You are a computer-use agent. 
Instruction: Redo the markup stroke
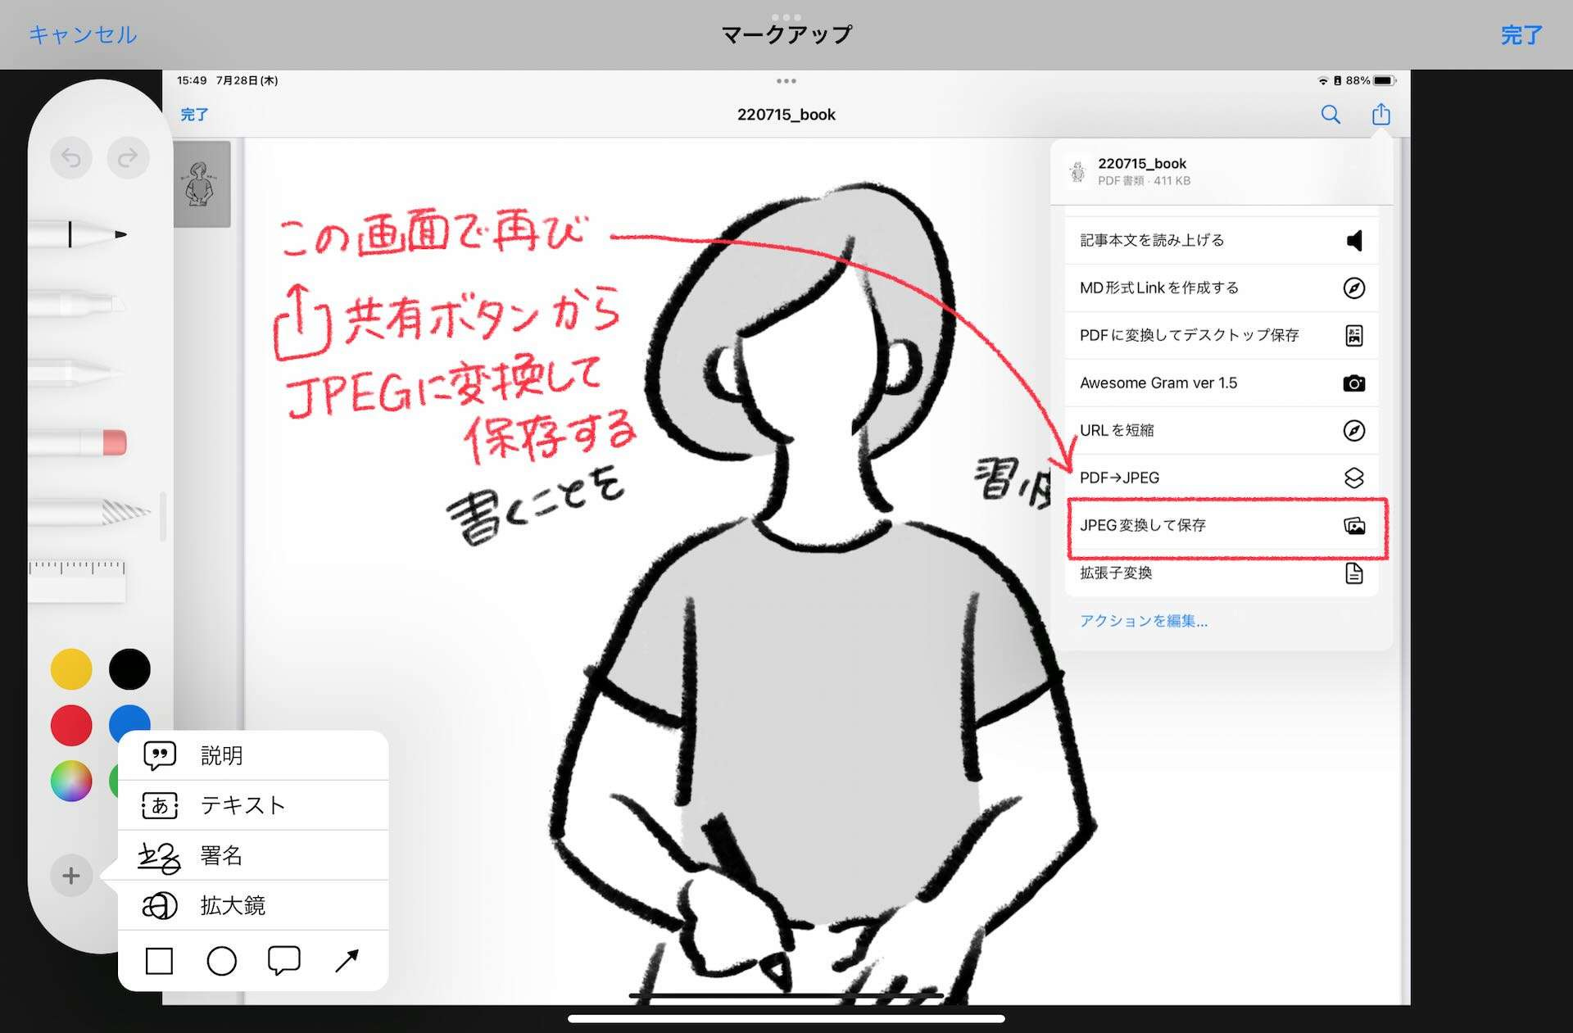click(x=128, y=157)
